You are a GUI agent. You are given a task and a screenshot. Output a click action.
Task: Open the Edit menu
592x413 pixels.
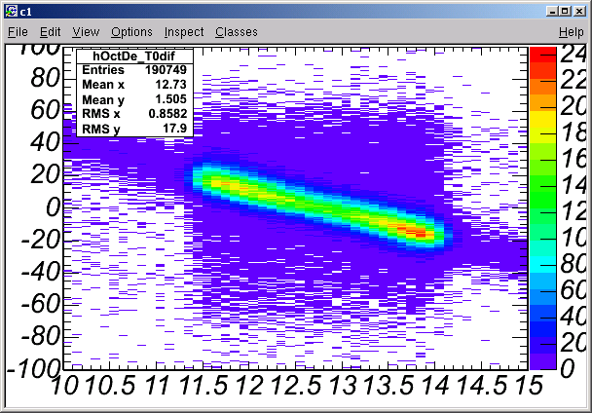click(51, 32)
